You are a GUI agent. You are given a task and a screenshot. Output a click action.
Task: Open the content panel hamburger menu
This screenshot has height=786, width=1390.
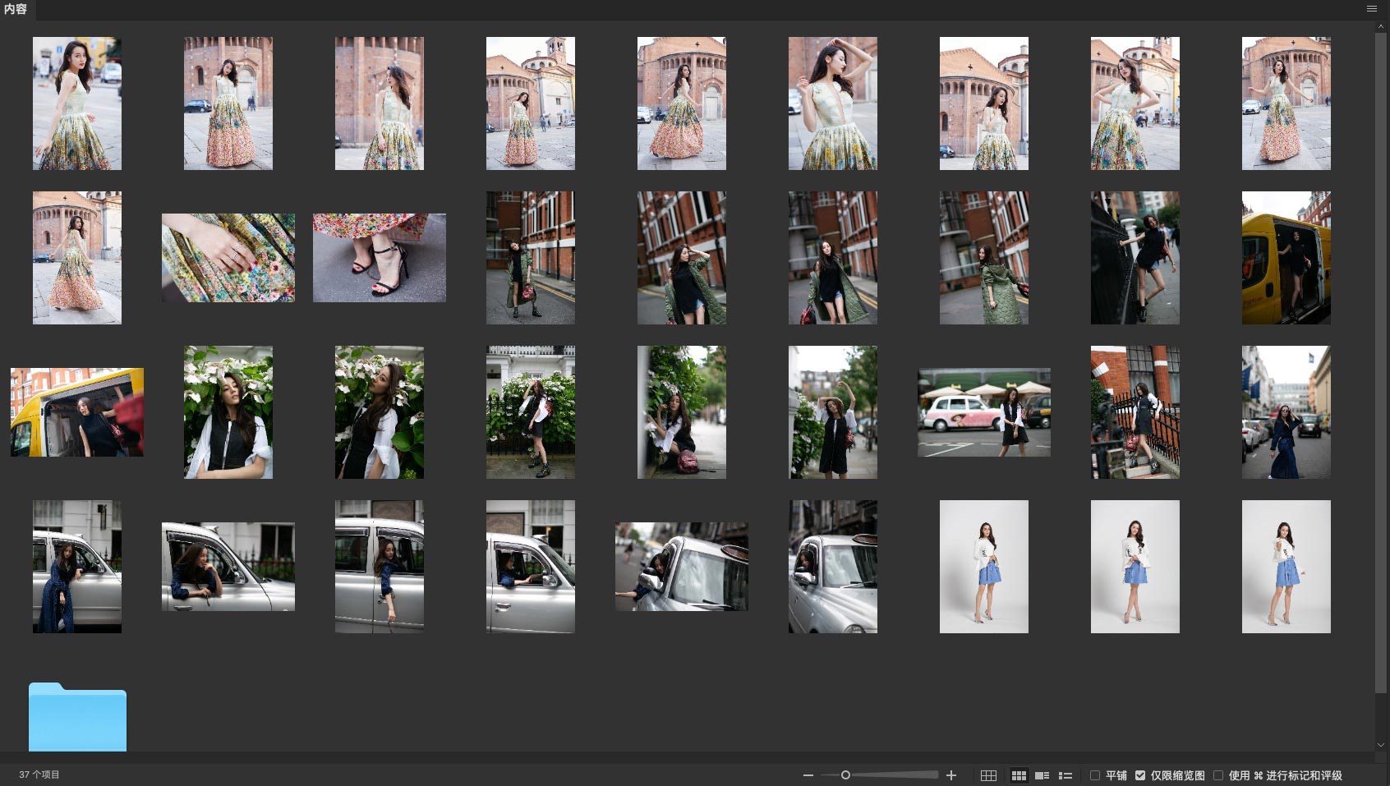(1371, 9)
